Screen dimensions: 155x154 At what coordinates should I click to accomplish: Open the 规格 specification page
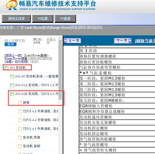click(x=26, y=102)
